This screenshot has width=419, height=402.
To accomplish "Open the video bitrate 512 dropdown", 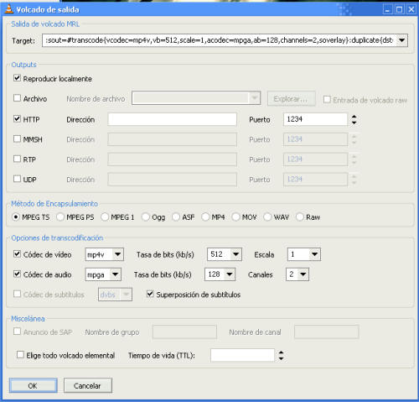I will (x=236, y=254).
